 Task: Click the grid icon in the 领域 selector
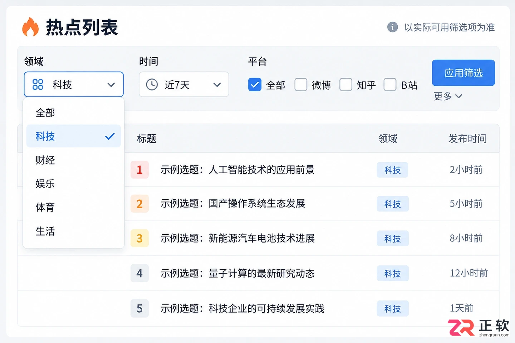click(x=38, y=85)
